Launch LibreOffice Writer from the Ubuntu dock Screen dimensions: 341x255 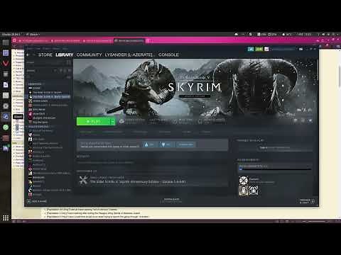click(6, 84)
